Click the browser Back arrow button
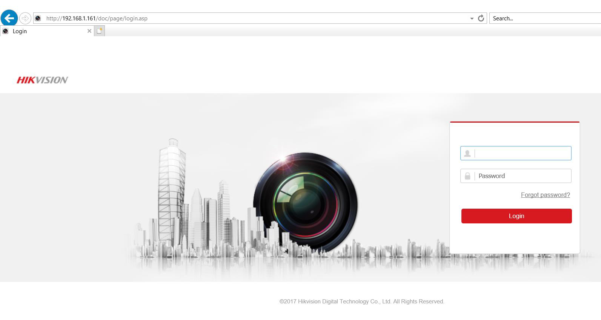 (x=9, y=18)
